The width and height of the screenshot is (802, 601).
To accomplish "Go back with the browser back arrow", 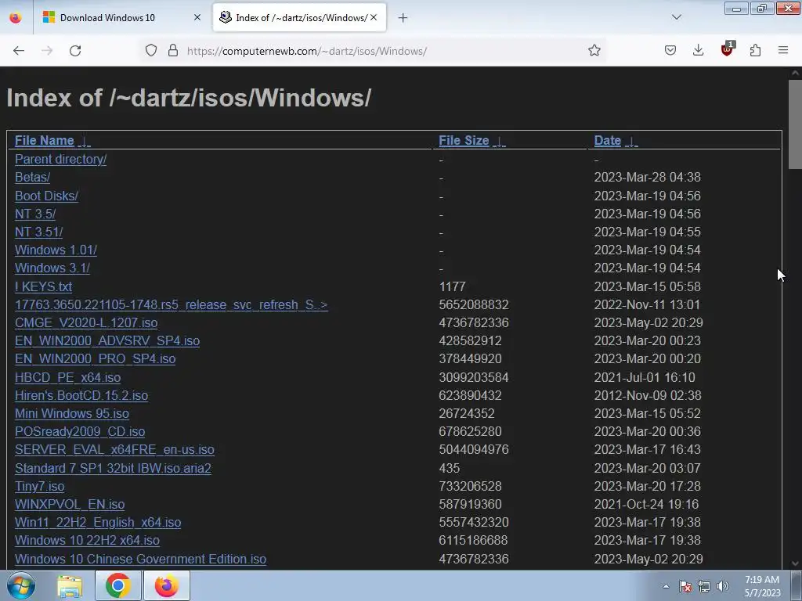I will tap(19, 51).
